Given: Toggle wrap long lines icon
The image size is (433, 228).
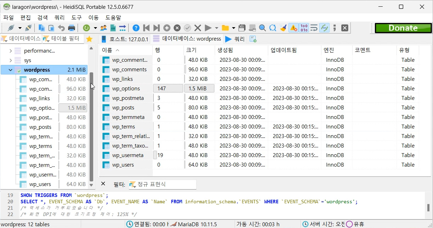Looking at the screenshot, I should pyautogui.click(x=314, y=28).
